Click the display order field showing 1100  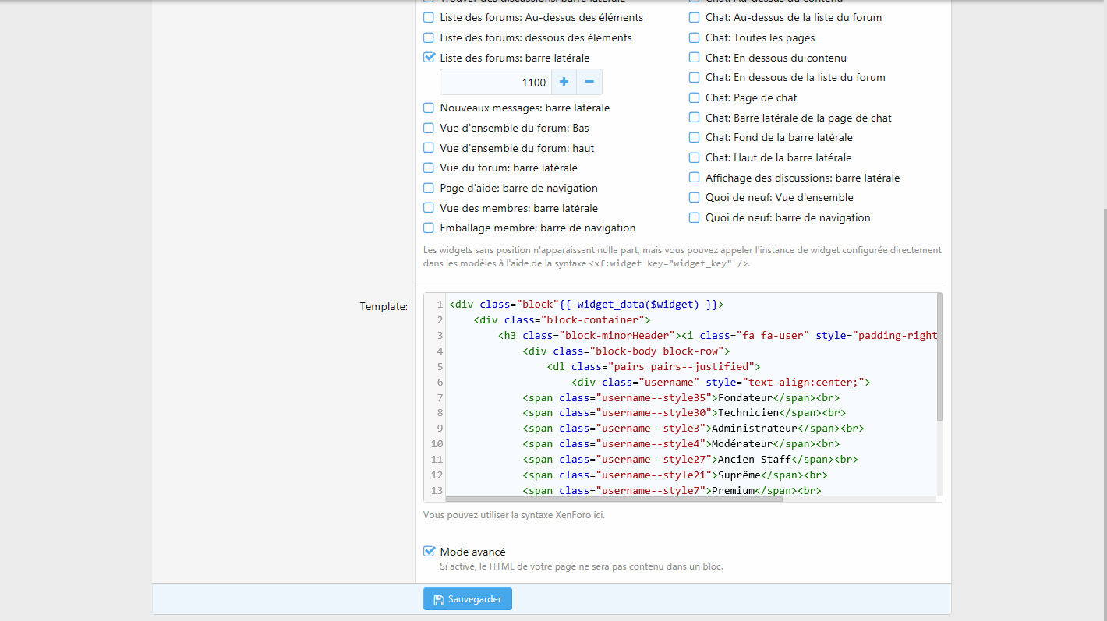[496, 82]
